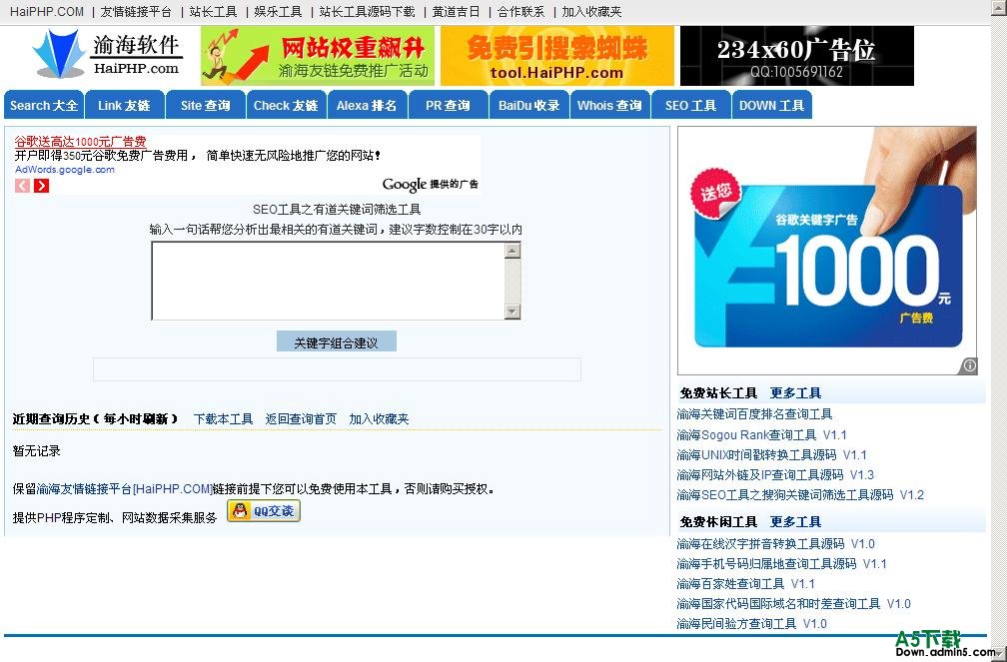Click 加入收藏夹 beside 返回查询首页
Image resolution: width=1007 pixels, height=662 pixels.
coord(379,418)
